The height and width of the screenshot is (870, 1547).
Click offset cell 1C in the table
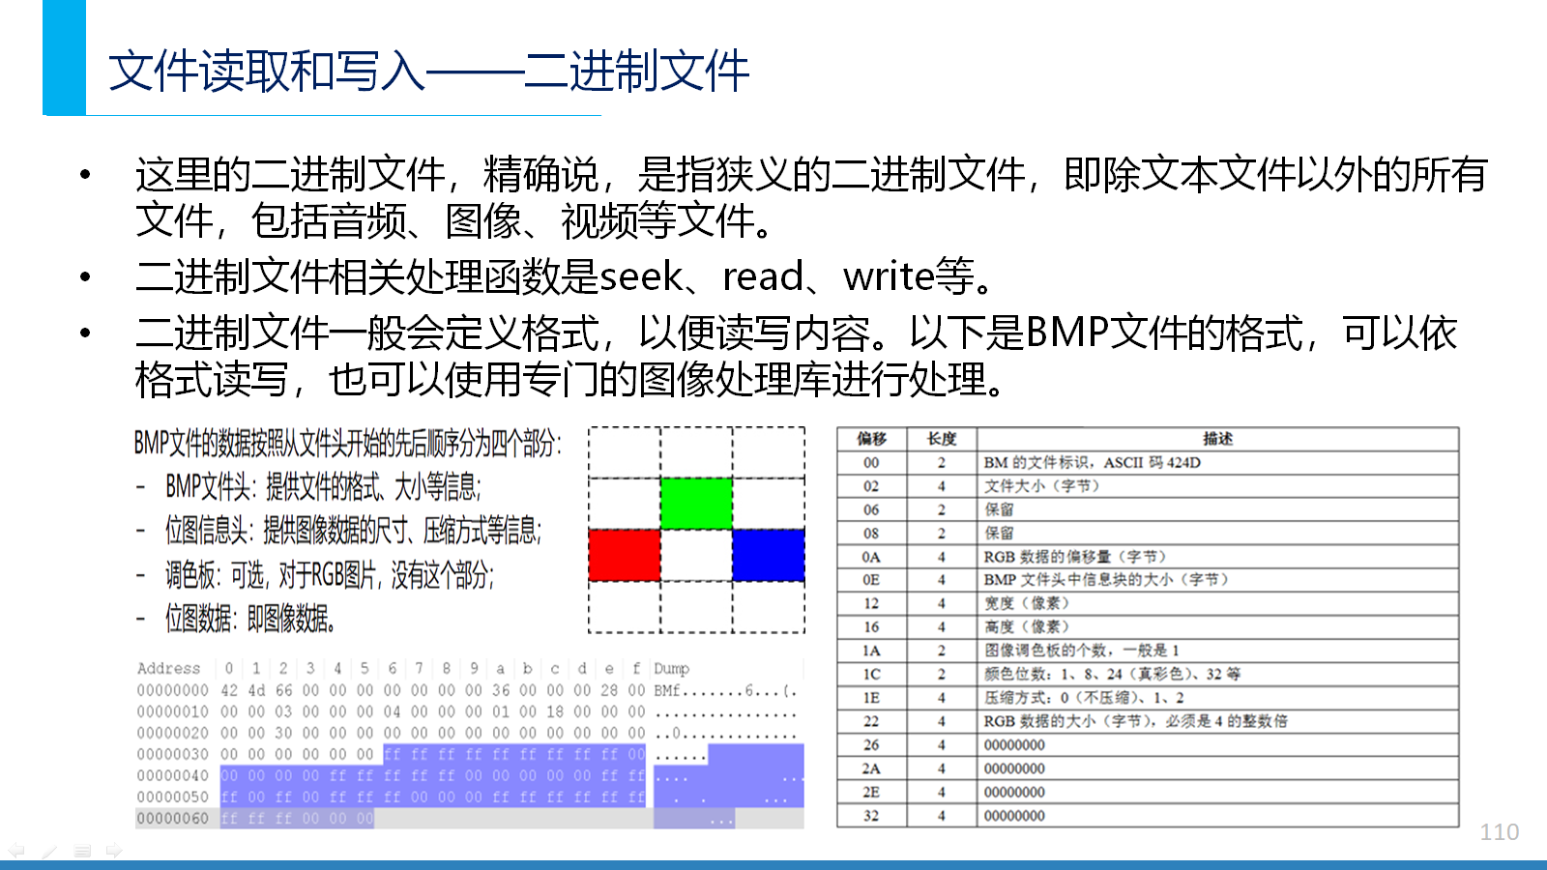coord(872,674)
